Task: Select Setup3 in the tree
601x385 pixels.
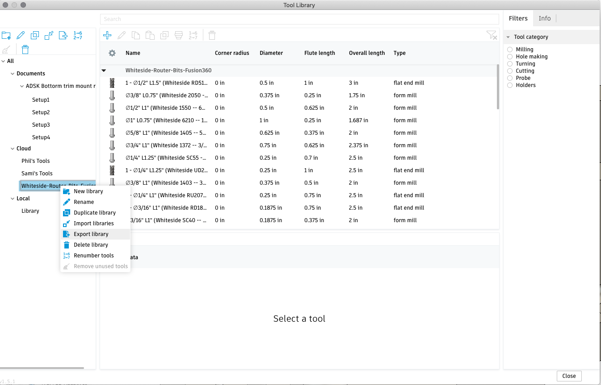Action: tap(41, 125)
